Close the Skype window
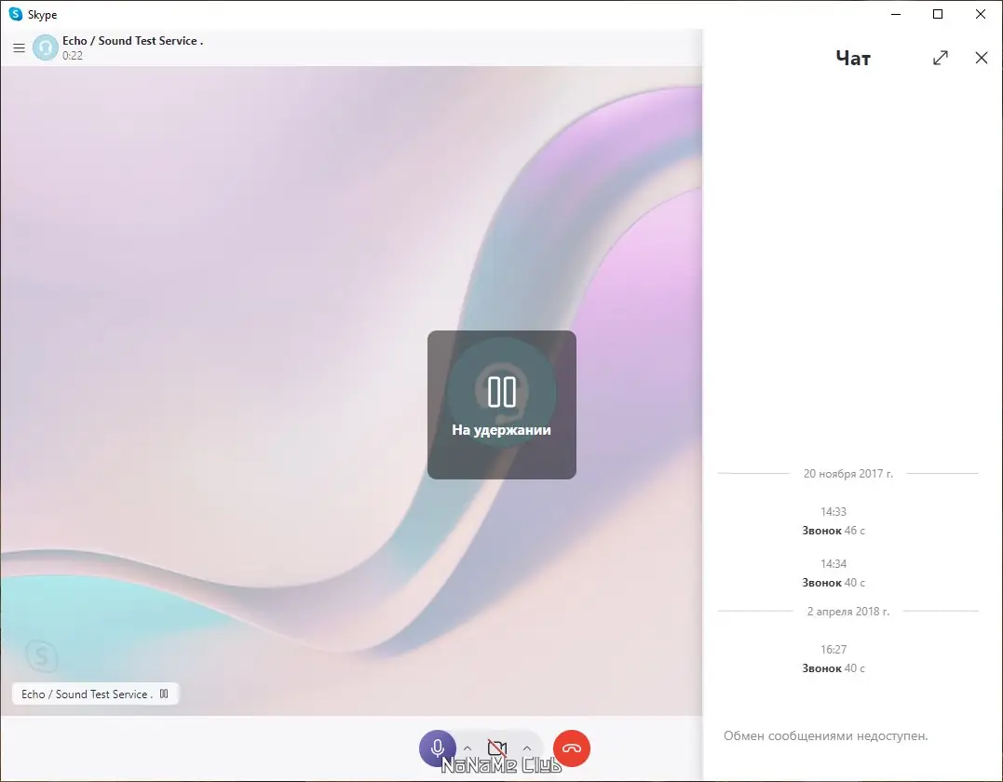 (980, 14)
